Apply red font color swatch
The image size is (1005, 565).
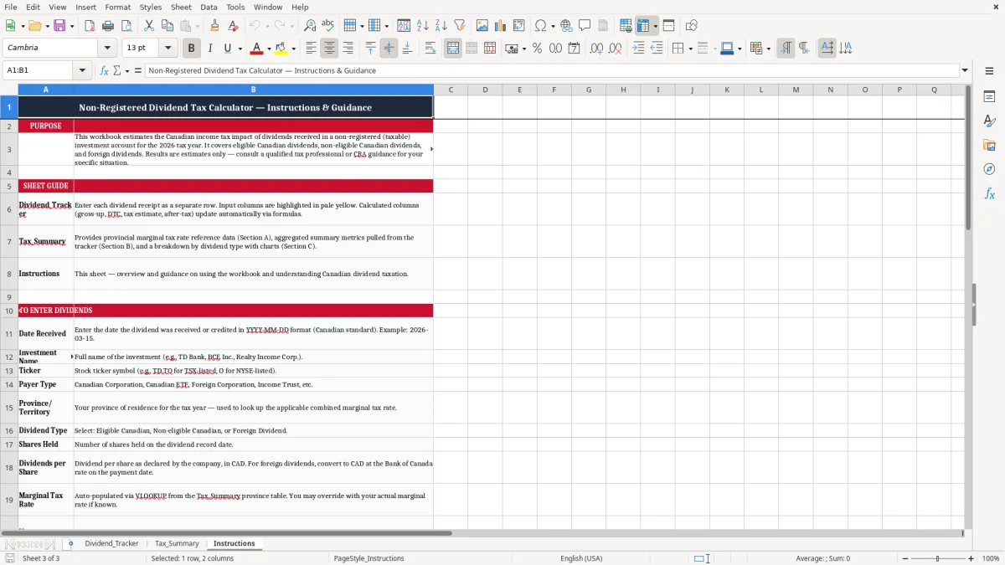point(257,49)
